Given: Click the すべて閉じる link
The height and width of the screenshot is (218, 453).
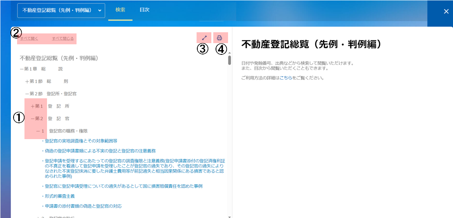Looking at the screenshot, I should (x=63, y=38).
